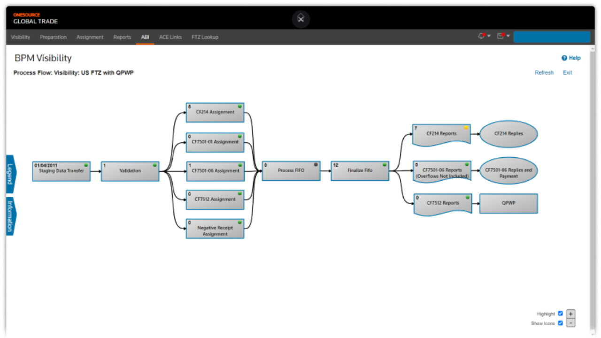Click the Exit link

coord(567,73)
